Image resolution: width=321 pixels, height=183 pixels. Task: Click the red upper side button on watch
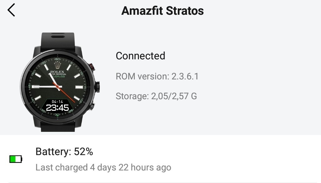click(x=92, y=67)
